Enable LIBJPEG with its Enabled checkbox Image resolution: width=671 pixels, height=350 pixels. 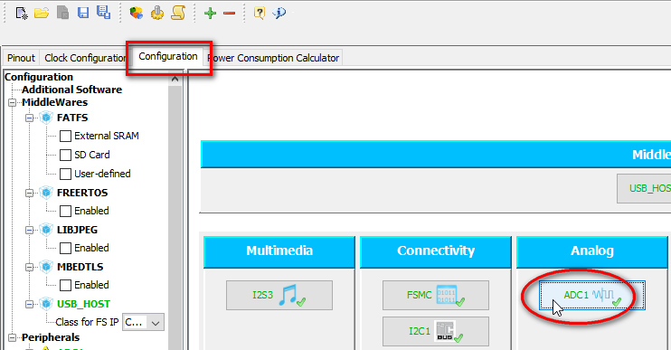tap(65, 248)
